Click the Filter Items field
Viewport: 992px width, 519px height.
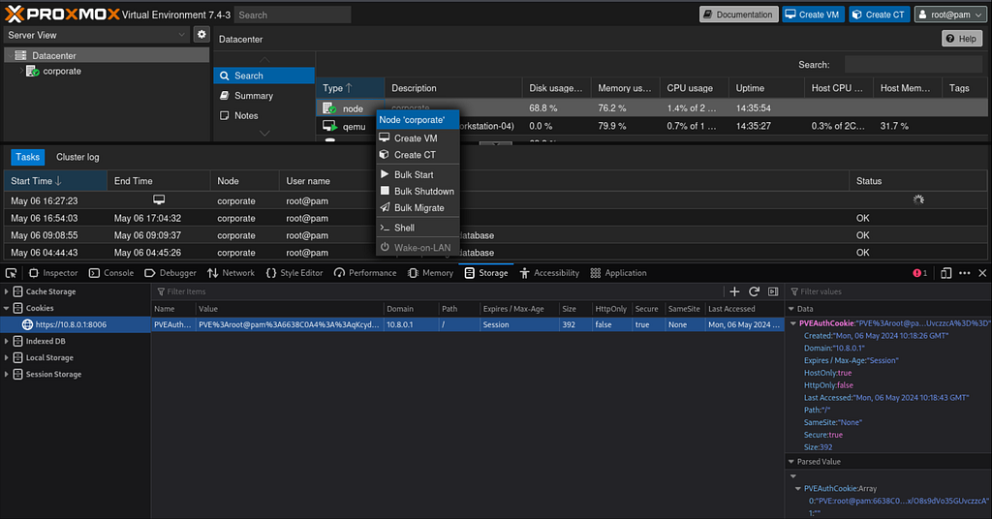pyautogui.click(x=437, y=291)
